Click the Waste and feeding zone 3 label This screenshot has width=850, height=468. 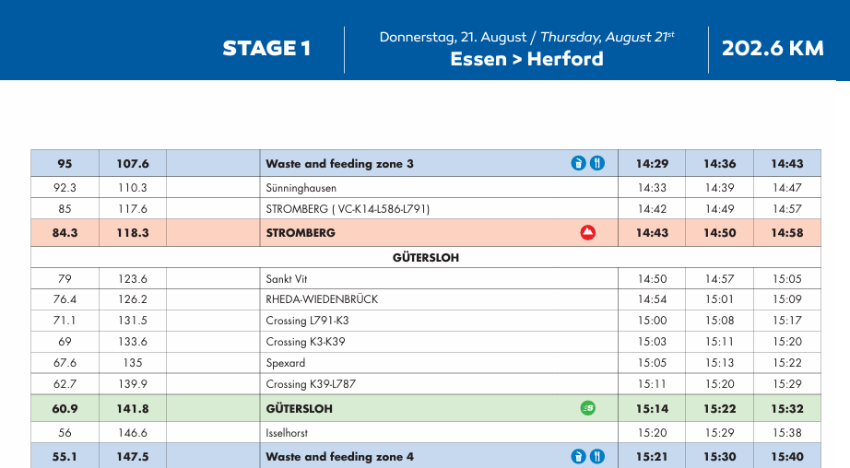[339, 164]
